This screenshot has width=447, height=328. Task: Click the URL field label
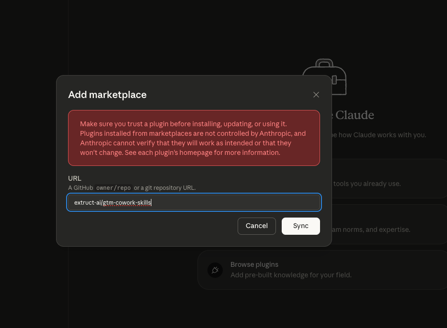click(x=75, y=178)
